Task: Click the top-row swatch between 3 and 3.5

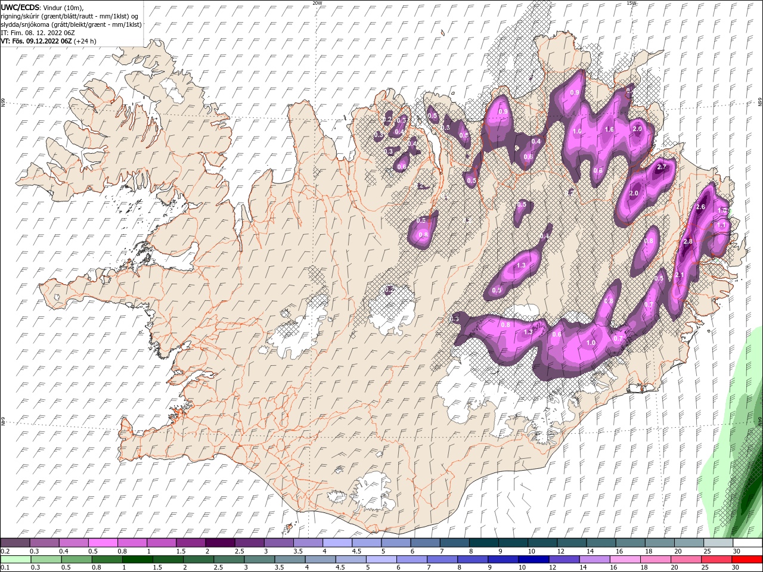Action: point(278,543)
